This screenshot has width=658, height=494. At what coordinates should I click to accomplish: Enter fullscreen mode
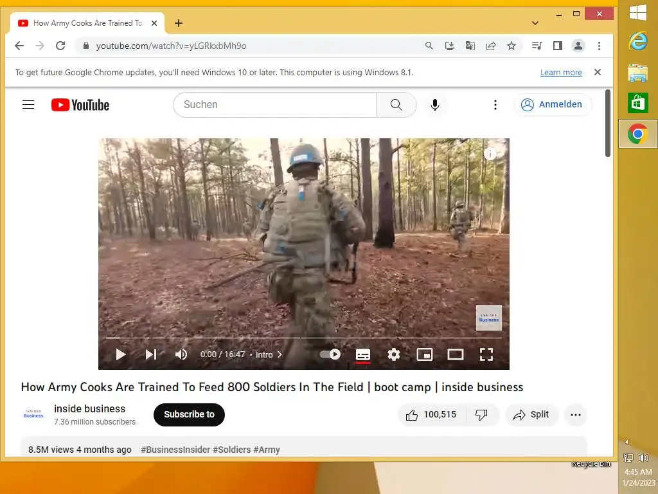(x=486, y=354)
